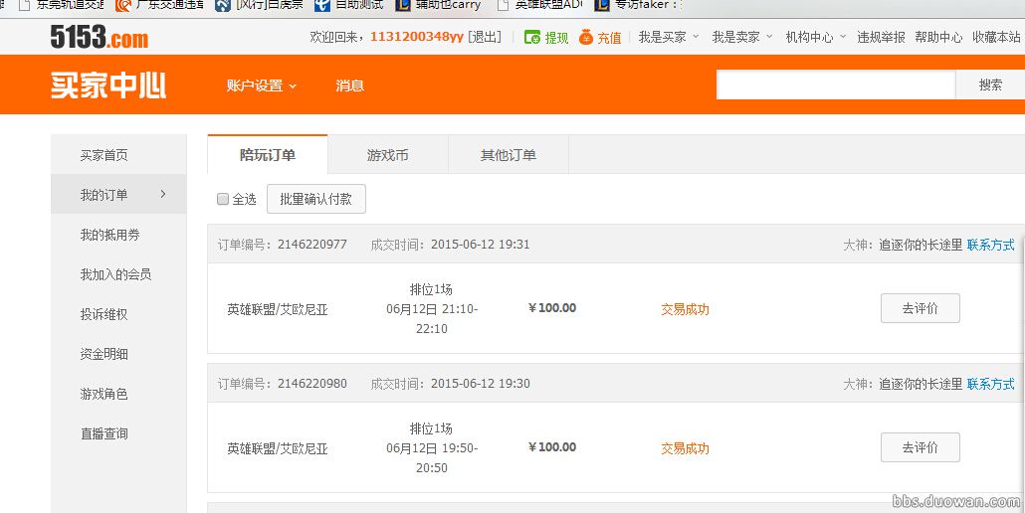The width and height of the screenshot is (1025, 513).
Task: Open the 风行 bookmark icon in the bookmarks bar
Action: pyautogui.click(x=223, y=5)
